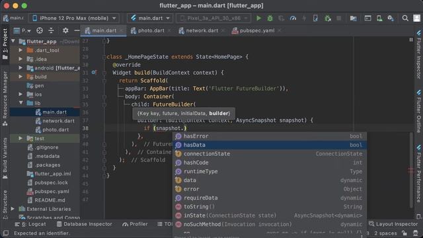Open the Profiler tool window
Image resolution: width=423 pixels, height=238 pixels.
(135, 224)
